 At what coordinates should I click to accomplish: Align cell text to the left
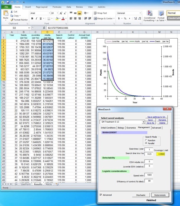pyautogui.click(x=71, y=18)
